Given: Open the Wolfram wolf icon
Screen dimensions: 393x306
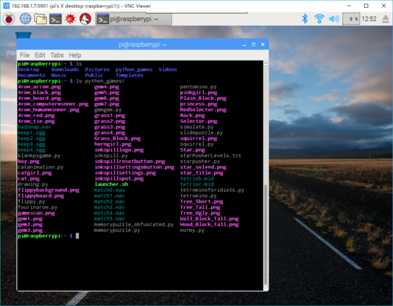Looking at the screenshot, I should 86,18.
